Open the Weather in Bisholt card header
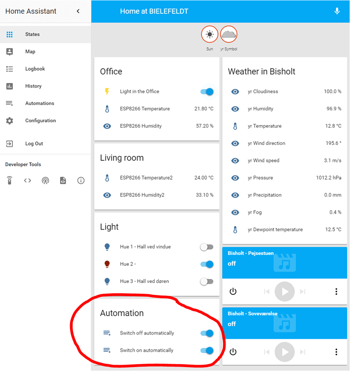The image size is (350, 371). (262, 71)
